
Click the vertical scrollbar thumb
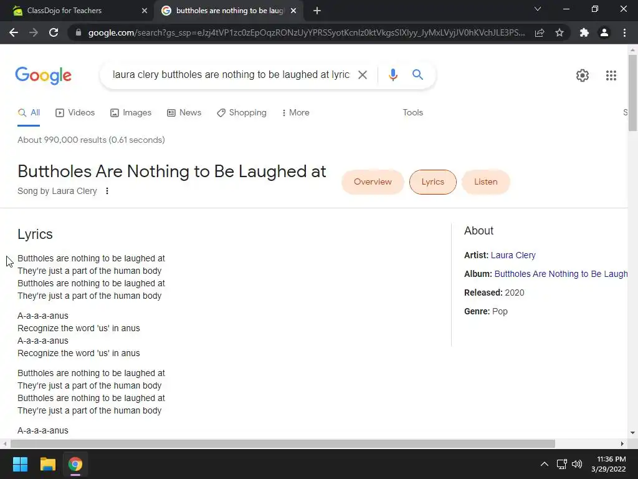coord(632,93)
